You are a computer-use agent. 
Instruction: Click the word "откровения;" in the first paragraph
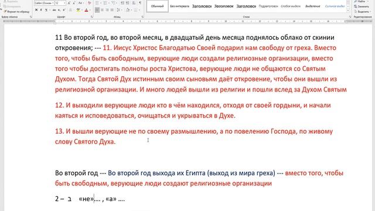click(74, 48)
